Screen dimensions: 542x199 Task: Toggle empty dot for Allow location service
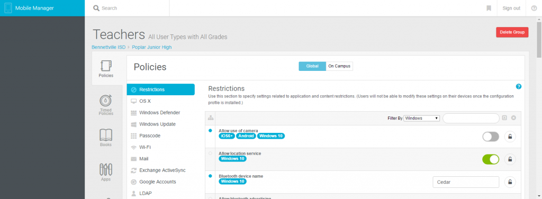[x=210, y=153]
